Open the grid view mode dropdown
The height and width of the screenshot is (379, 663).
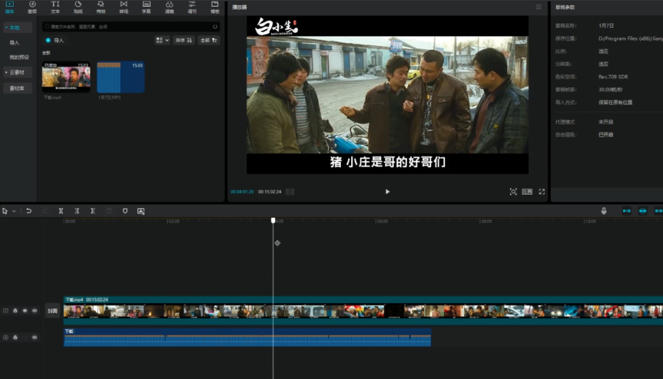pos(162,40)
